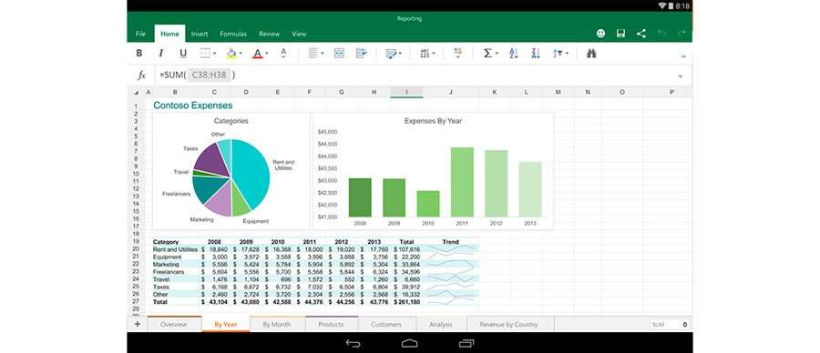The width and height of the screenshot is (820, 353).
Task: Select the 'Contoso Expenses' title cell
Action: pos(193,106)
